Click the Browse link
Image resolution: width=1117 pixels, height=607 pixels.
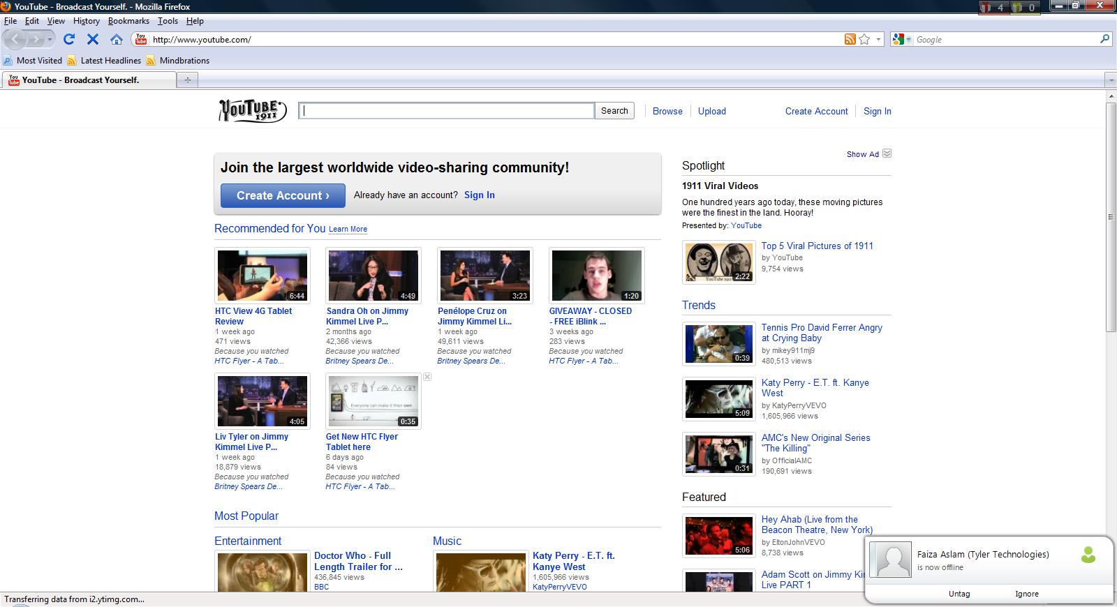point(667,111)
